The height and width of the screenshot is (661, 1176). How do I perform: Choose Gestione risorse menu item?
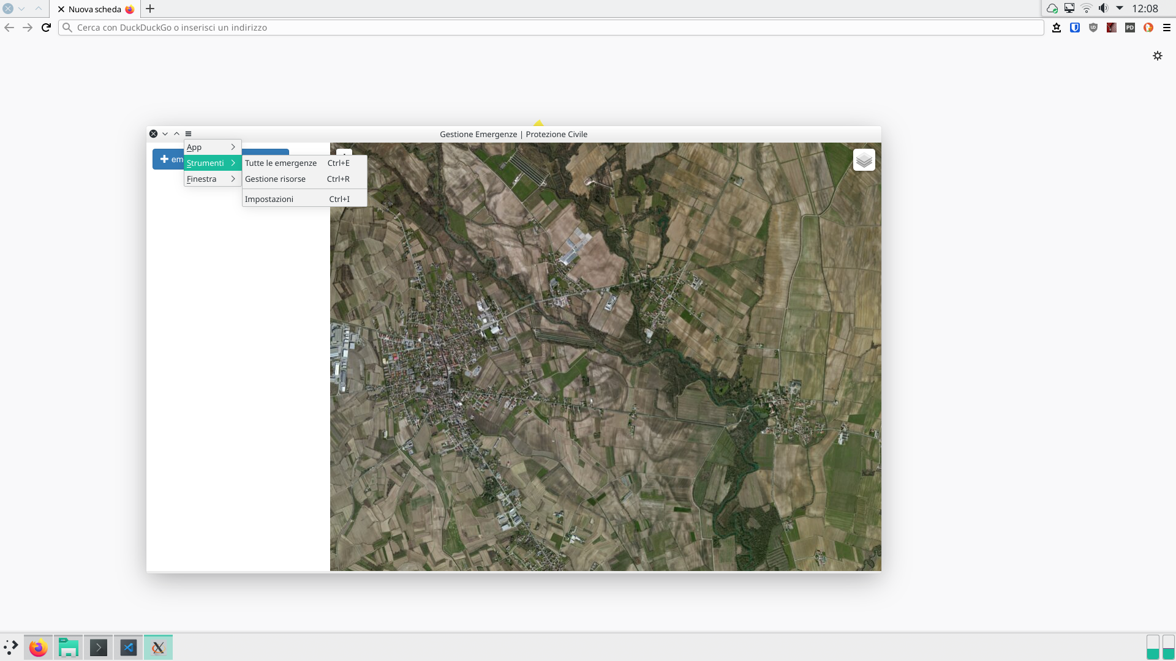(x=304, y=179)
